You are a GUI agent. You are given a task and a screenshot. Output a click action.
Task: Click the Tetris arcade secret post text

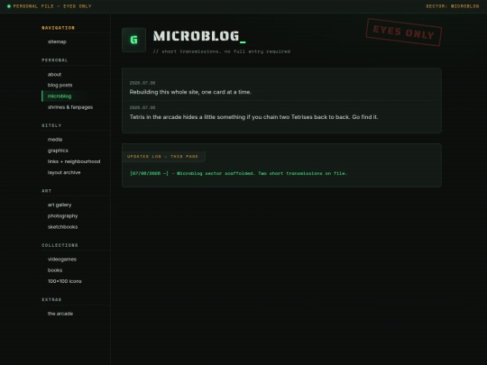click(x=253, y=117)
